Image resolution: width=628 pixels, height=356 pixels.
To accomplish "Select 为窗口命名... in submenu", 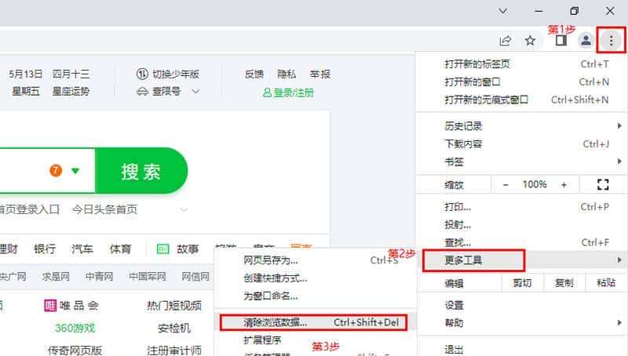I will click(316, 296).
